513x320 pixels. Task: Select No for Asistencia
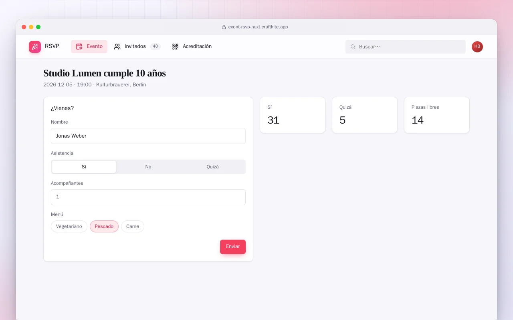pos(148,167)
